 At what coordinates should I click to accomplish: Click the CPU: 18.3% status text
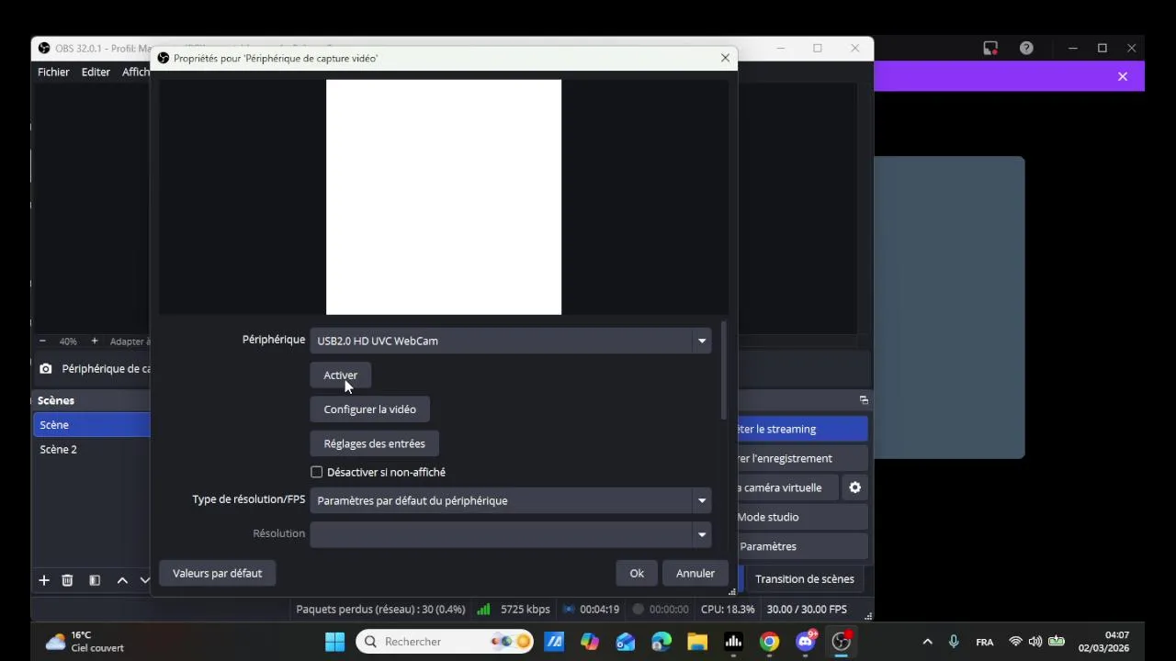728,610
